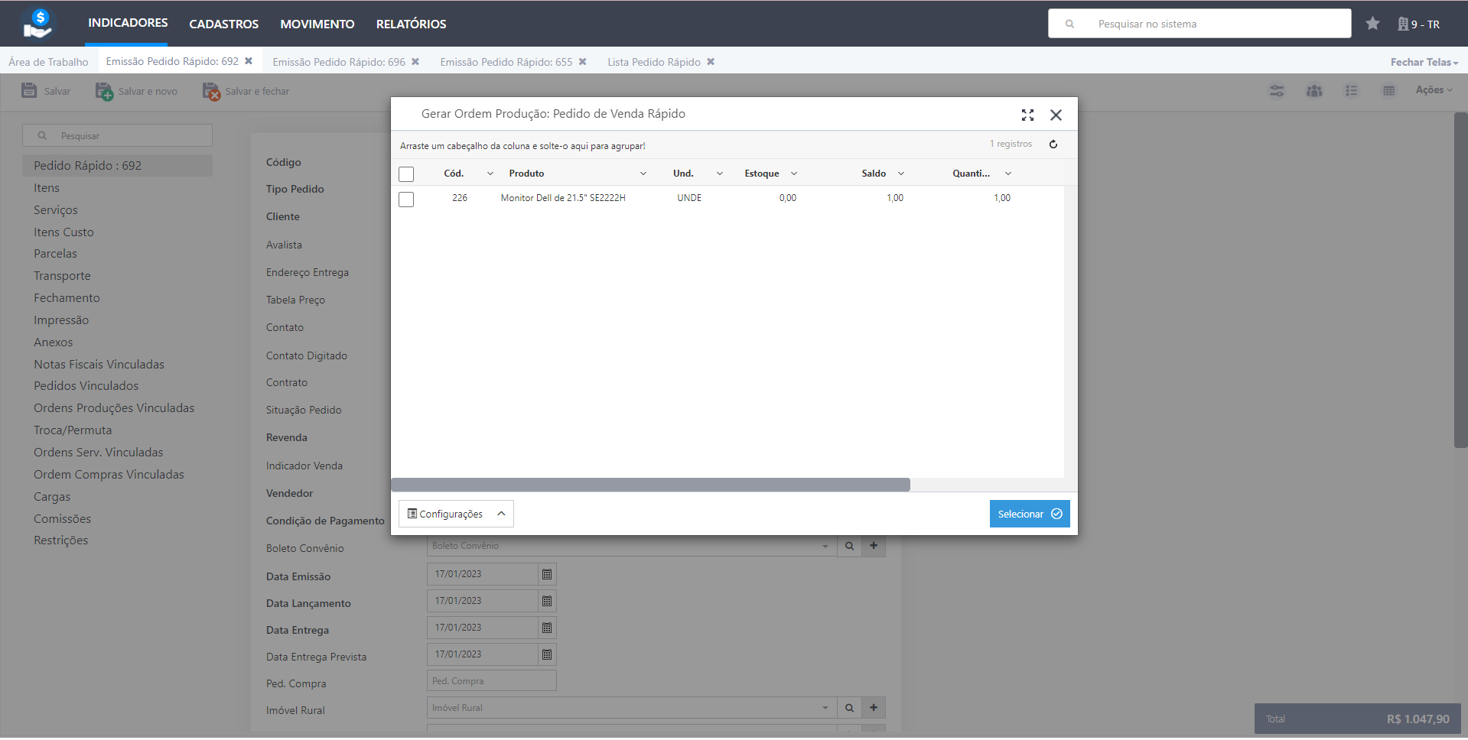Viewport: 1468px width, 740px height.
Task: Expand the dialog to fullscreen
Action: click(1027, 115)
